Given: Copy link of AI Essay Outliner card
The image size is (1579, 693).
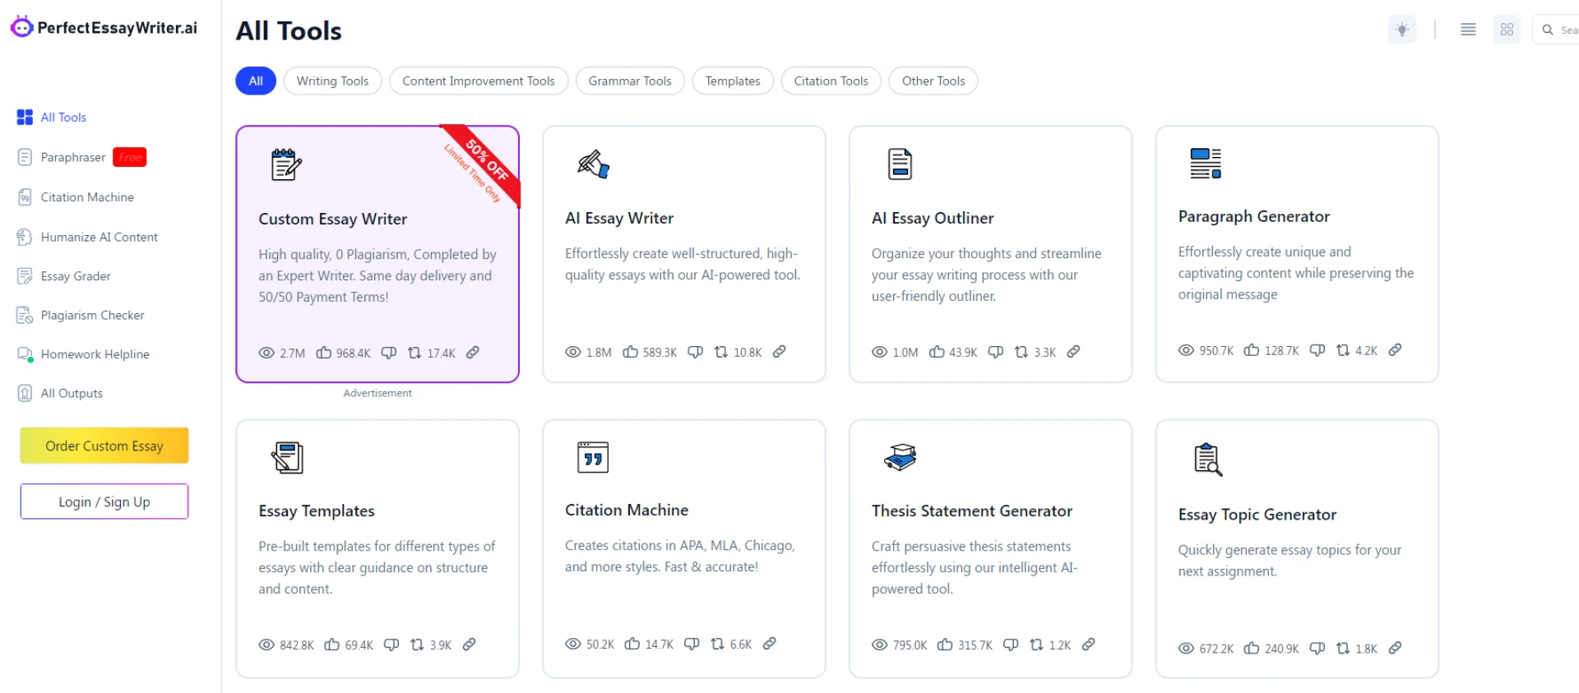Looking at the screenshot, I should coord(1073,352).
